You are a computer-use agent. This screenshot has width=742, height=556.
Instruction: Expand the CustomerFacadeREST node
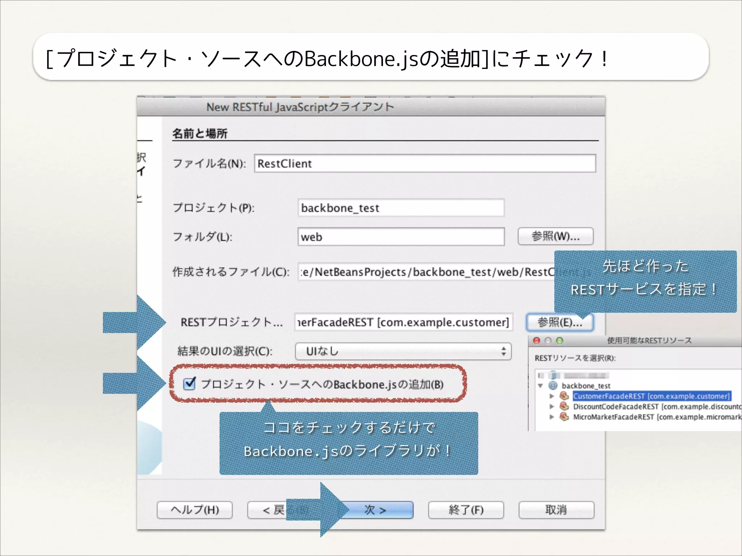552,396
